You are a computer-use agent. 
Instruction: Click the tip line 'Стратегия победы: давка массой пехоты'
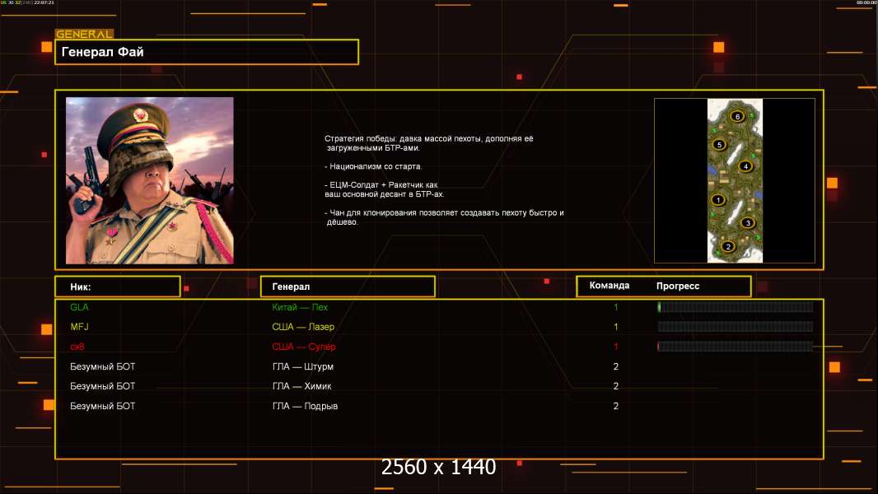pyautogui.click(x=402, y=138)
